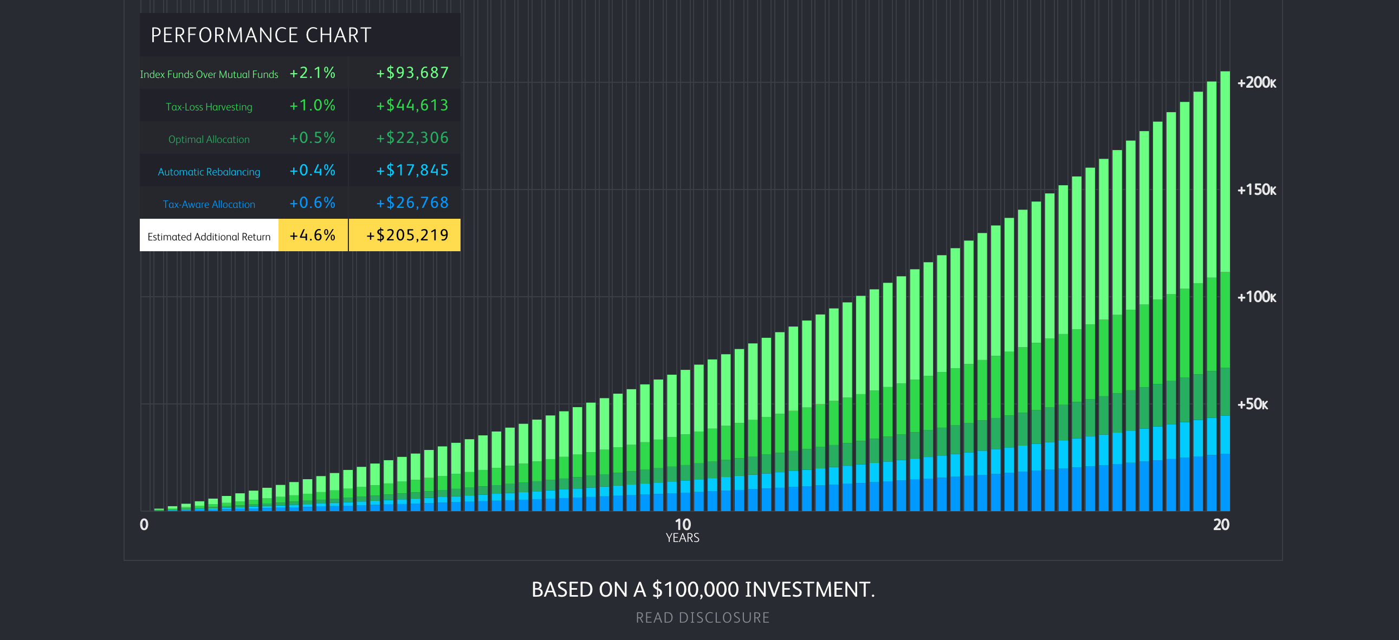Click the +2.1% index funds percentage
This screenshot has width=1399, height=640.
coord(312,73)
